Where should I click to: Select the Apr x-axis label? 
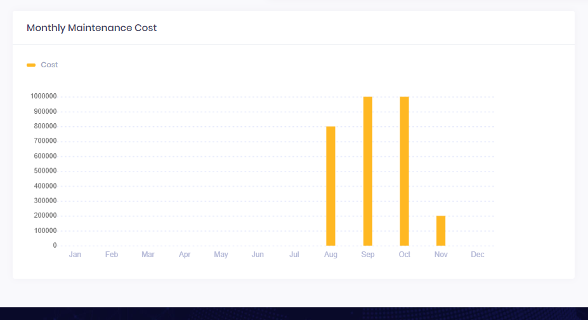(x=185, y=255)
